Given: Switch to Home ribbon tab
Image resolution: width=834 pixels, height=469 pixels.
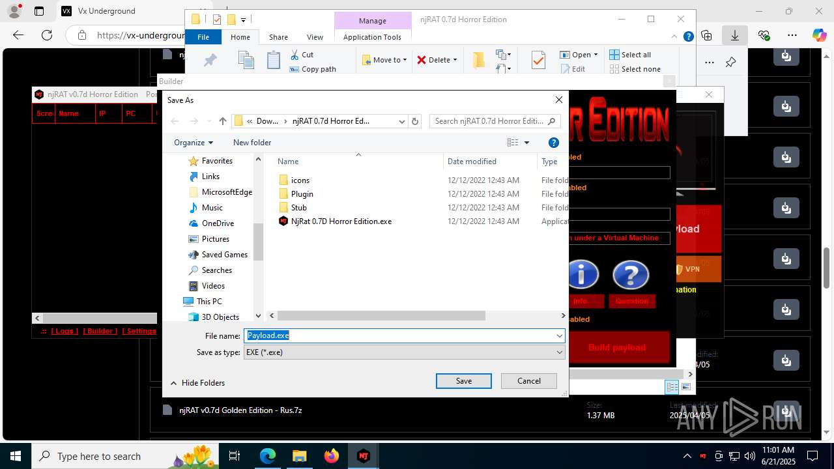Looking at the screenshot, I should tap(240, 37).
